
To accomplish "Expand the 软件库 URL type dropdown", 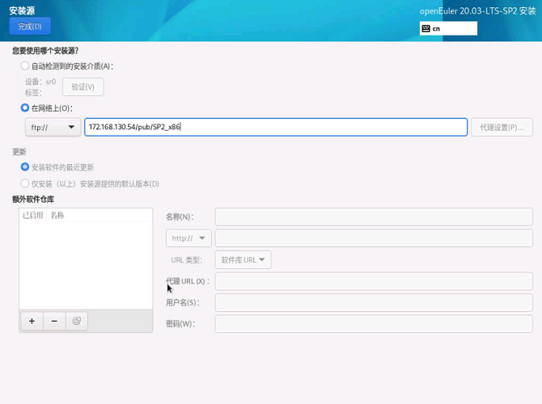I will click(243, 259).
